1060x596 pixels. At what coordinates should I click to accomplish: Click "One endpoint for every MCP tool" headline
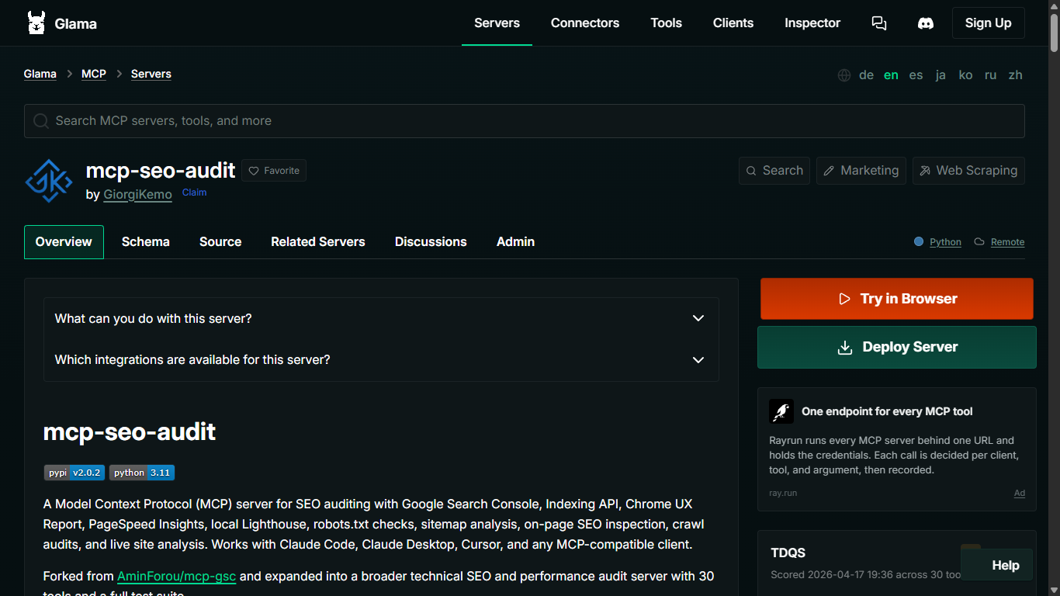click(x=887, y=411)
